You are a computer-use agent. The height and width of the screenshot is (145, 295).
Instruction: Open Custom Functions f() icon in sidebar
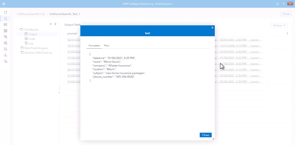pyautogui.click(x=5, y=55)
